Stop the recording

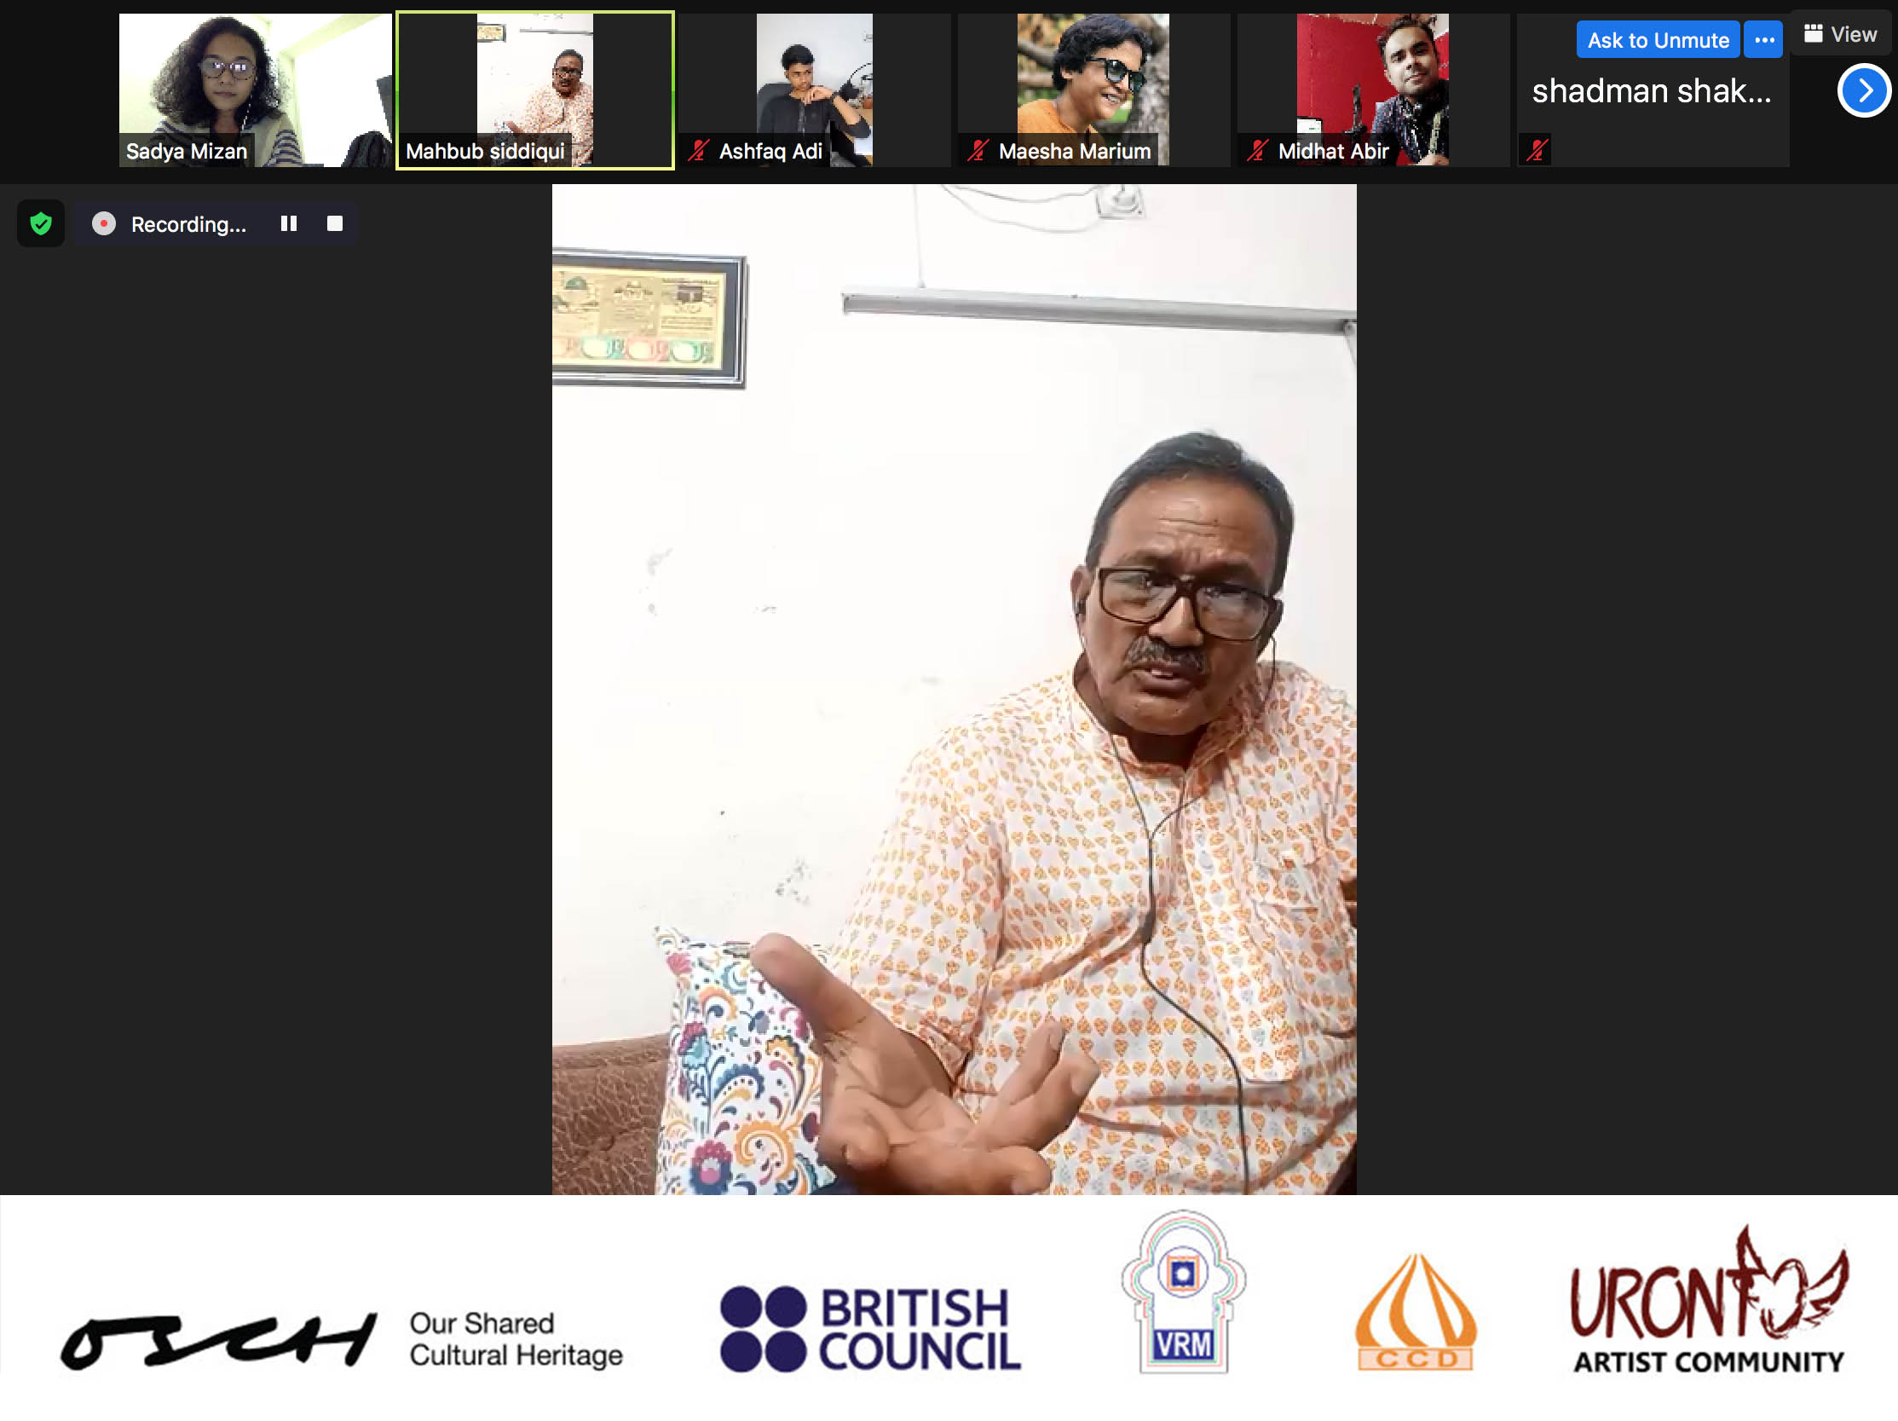335,224
